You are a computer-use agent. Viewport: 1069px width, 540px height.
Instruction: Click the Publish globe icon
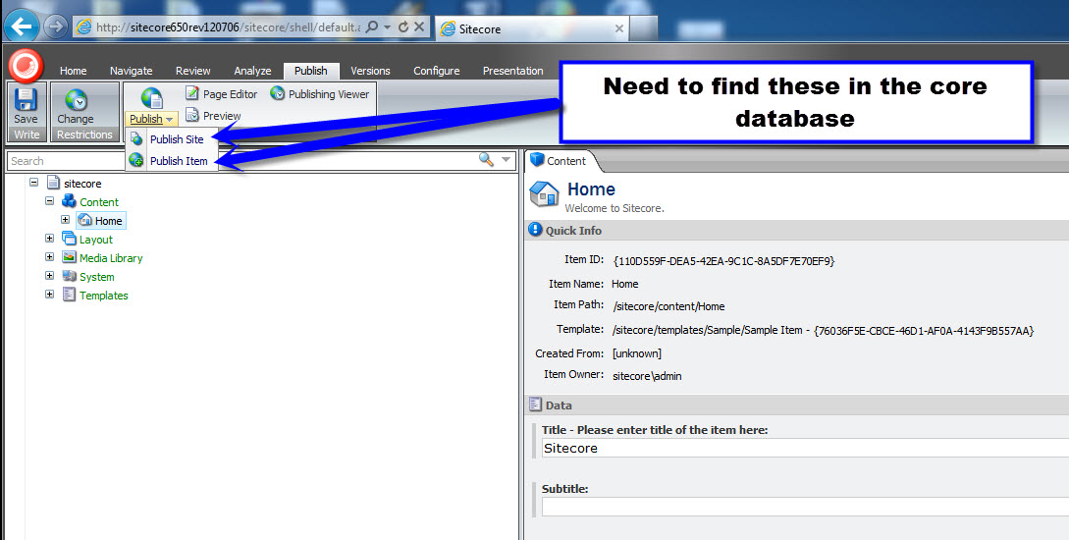click(x=151, y=98)
